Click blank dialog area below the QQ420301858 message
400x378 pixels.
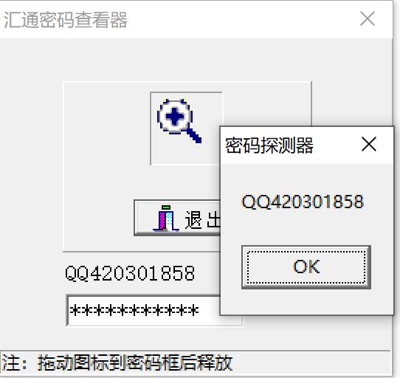[306, 227]
